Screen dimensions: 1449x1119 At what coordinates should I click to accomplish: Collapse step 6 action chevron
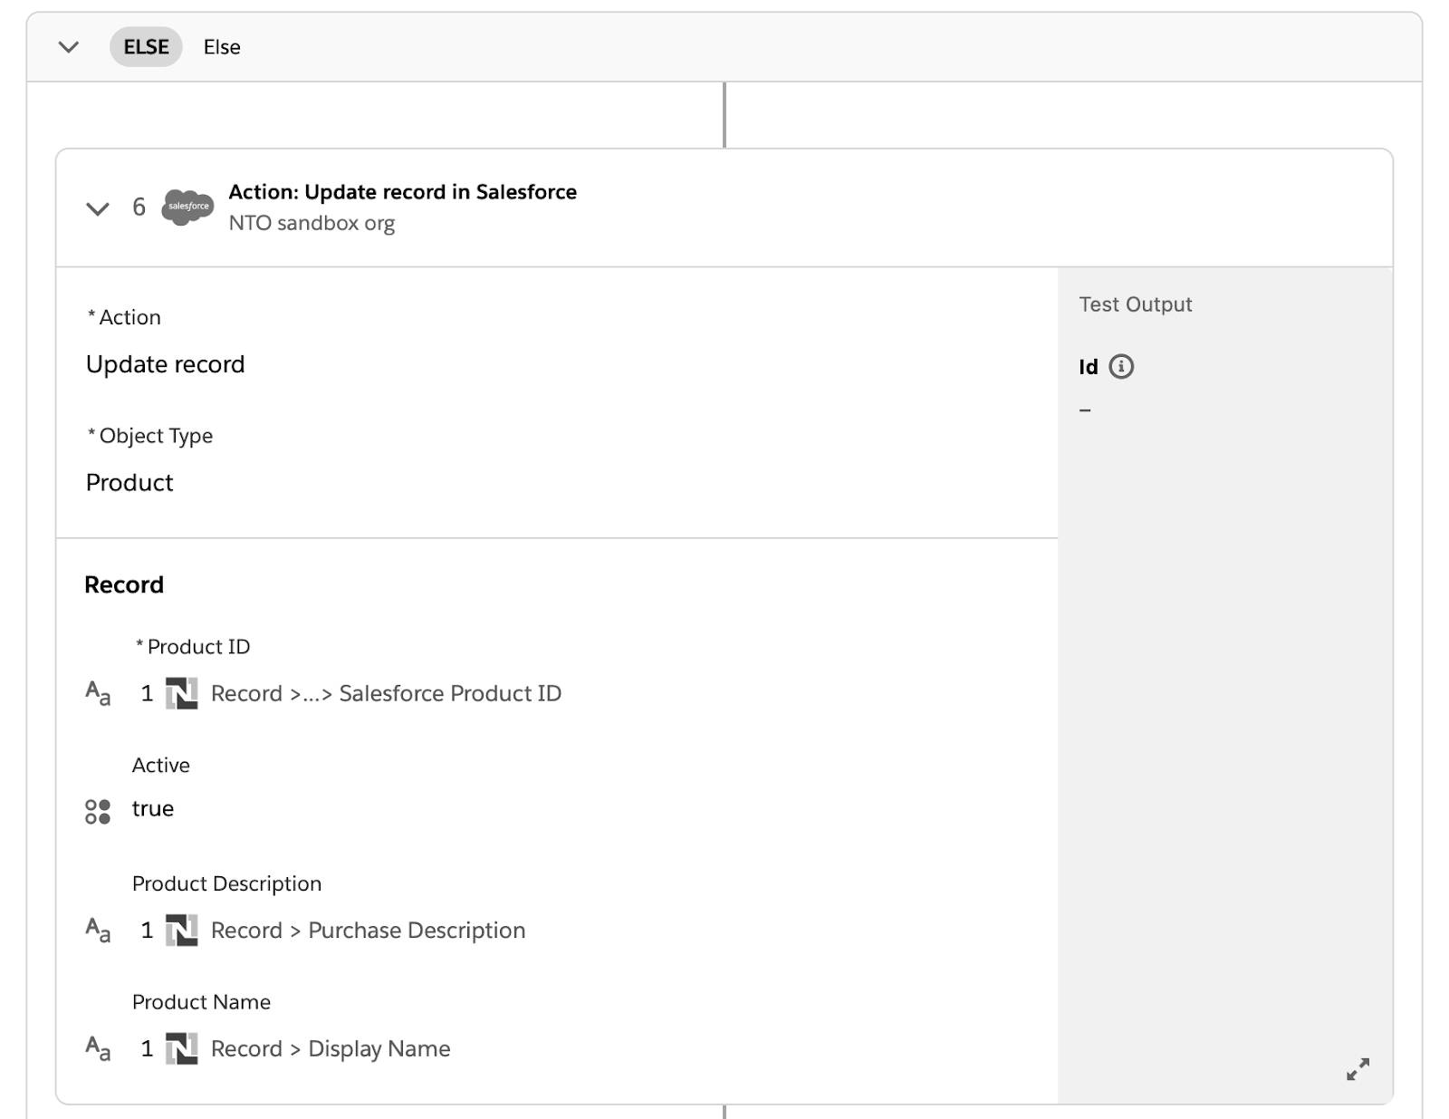[x=97, y=208]
